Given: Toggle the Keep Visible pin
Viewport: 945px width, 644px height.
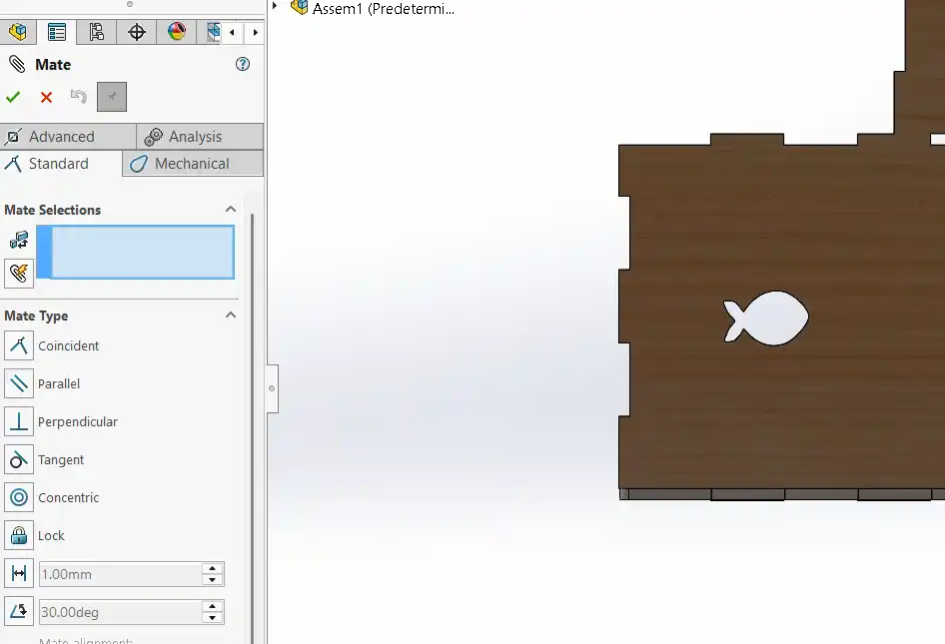Looking at the screenshot, I should [x=111, y=96].
